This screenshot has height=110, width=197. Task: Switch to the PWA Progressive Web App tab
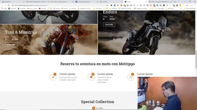[160, 2]
